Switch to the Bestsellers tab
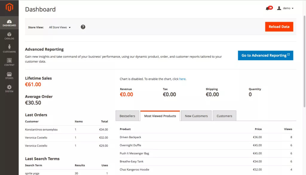Image resolution: width=306 pixels, height=175 pixels. (x=127, y=116)
